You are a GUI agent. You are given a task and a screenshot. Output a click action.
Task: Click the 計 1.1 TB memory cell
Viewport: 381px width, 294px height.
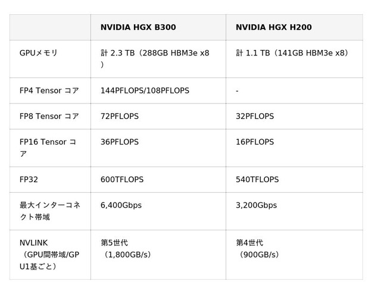pos(292,53)
